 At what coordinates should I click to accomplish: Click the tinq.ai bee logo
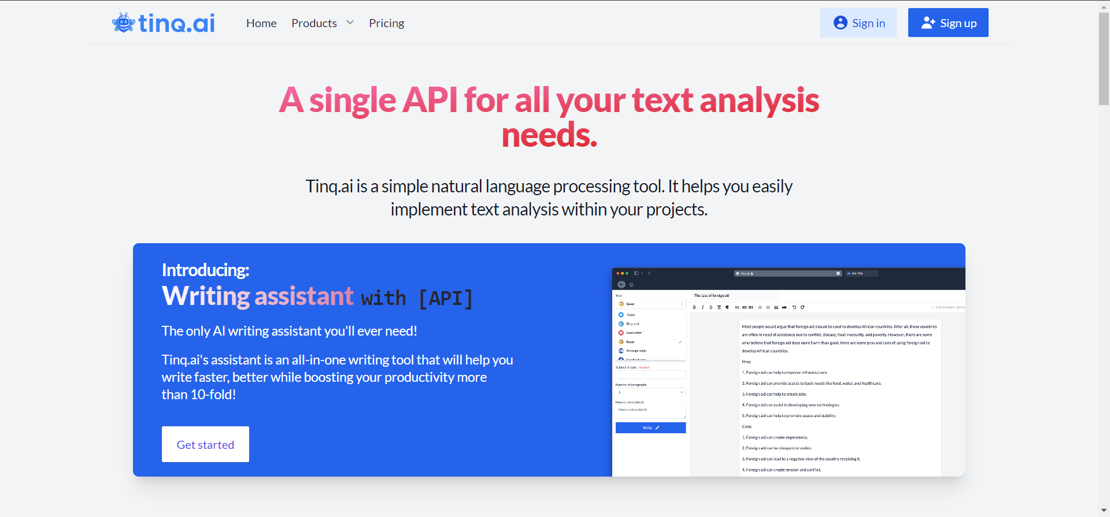coord(163,23)
